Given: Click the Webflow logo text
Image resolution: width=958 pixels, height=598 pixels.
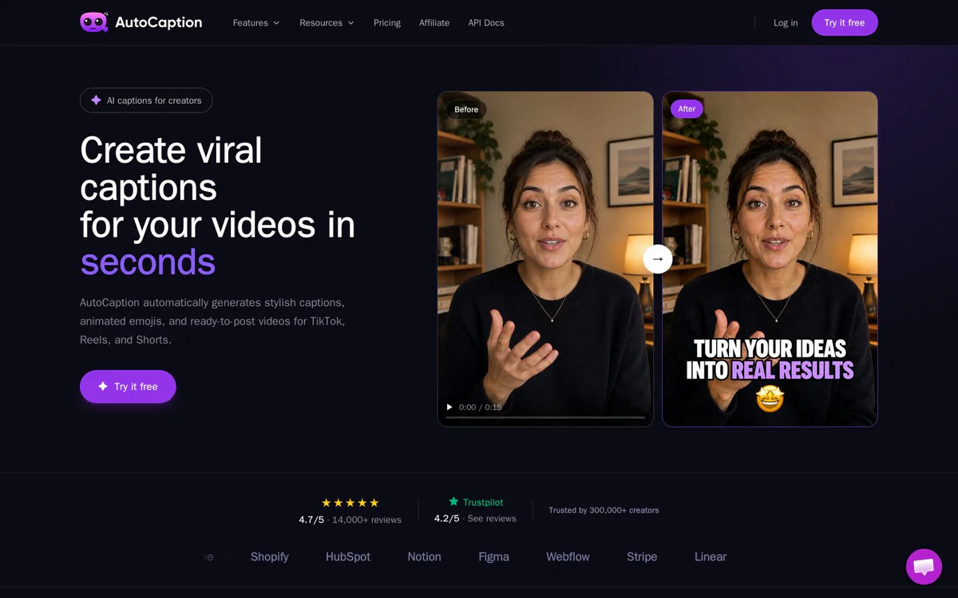Looking at the screenshot, I should pyautogui.click(x=568, y=557).
